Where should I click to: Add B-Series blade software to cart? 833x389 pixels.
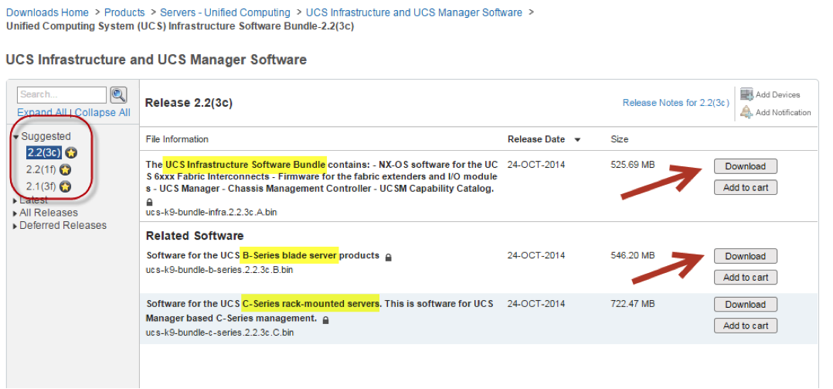(x=746, y=278)
